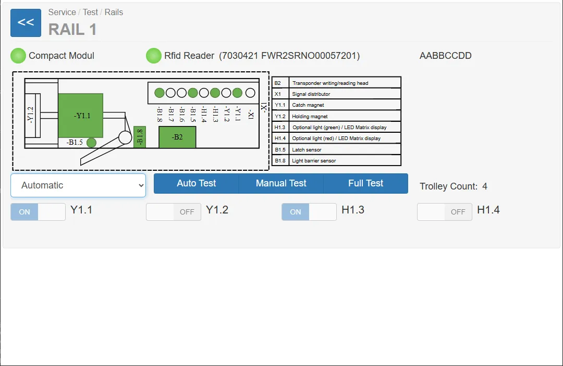Screen dimensions: 563x366
Task: Select the 'Signal distributor' legend row
Action: tap(336, 94)
